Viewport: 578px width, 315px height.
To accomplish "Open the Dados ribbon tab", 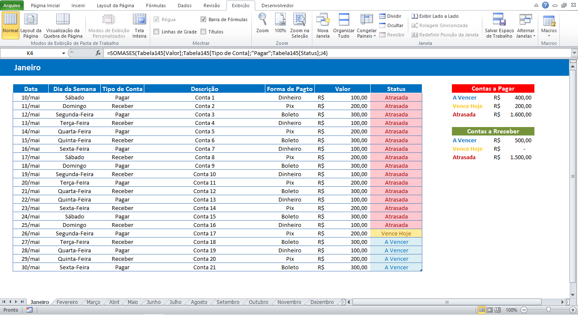I will 184,6.
